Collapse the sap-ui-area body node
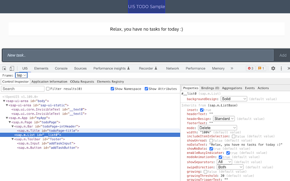Viewport: 290px width, 181px height. 4,101
